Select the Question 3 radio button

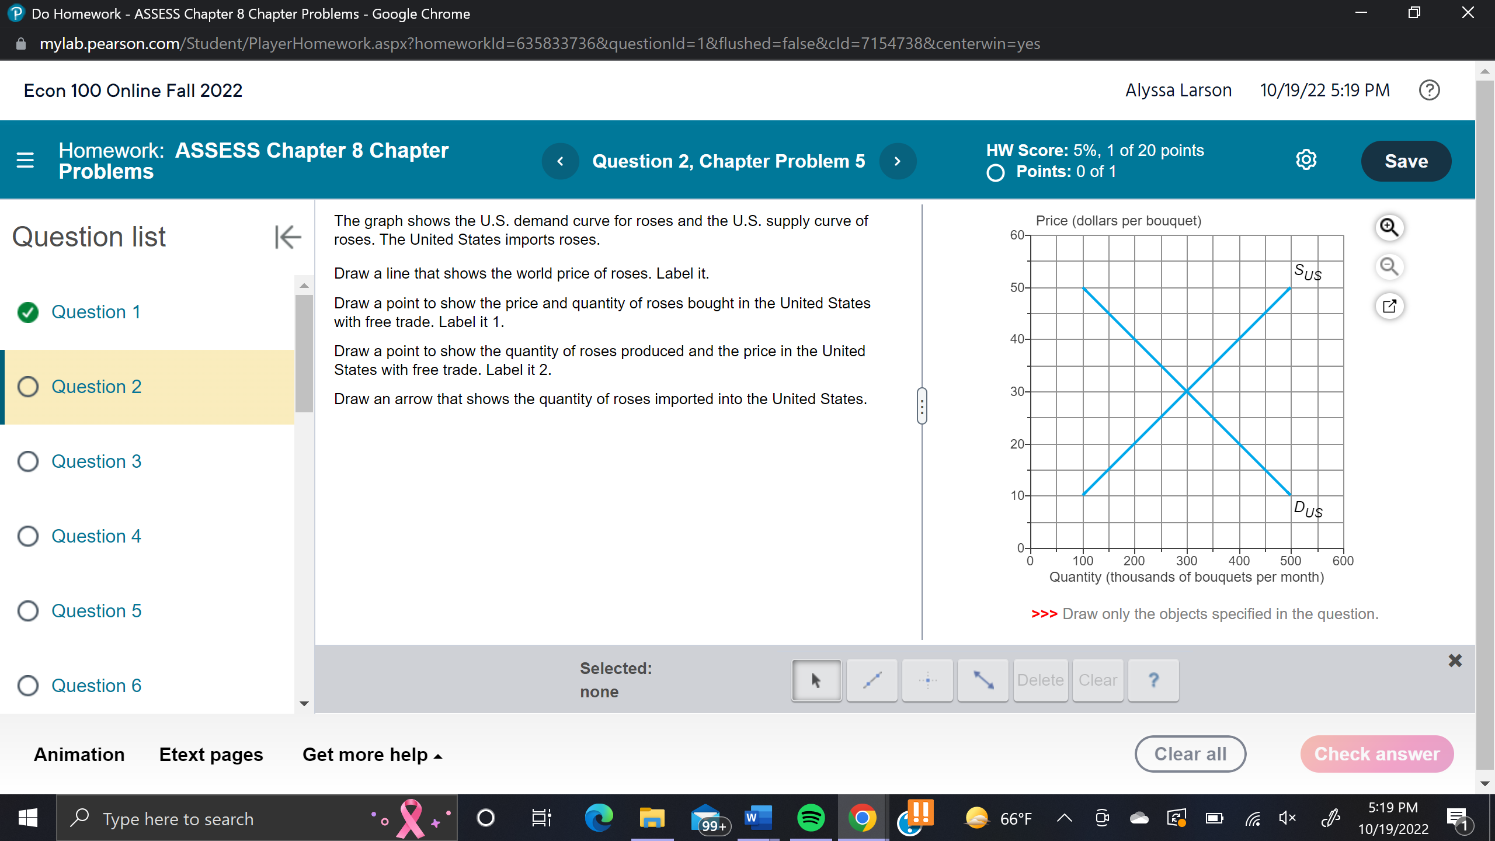27,461
